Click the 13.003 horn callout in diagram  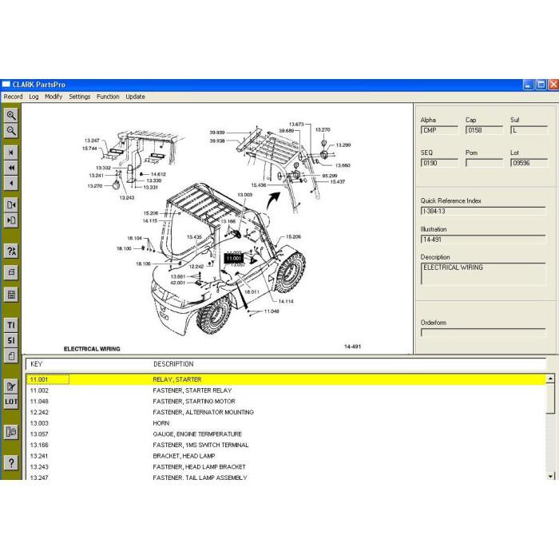[244, 195]
